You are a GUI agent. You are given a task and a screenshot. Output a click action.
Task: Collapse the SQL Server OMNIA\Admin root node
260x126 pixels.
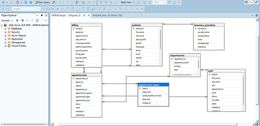(x=2, y=25)
